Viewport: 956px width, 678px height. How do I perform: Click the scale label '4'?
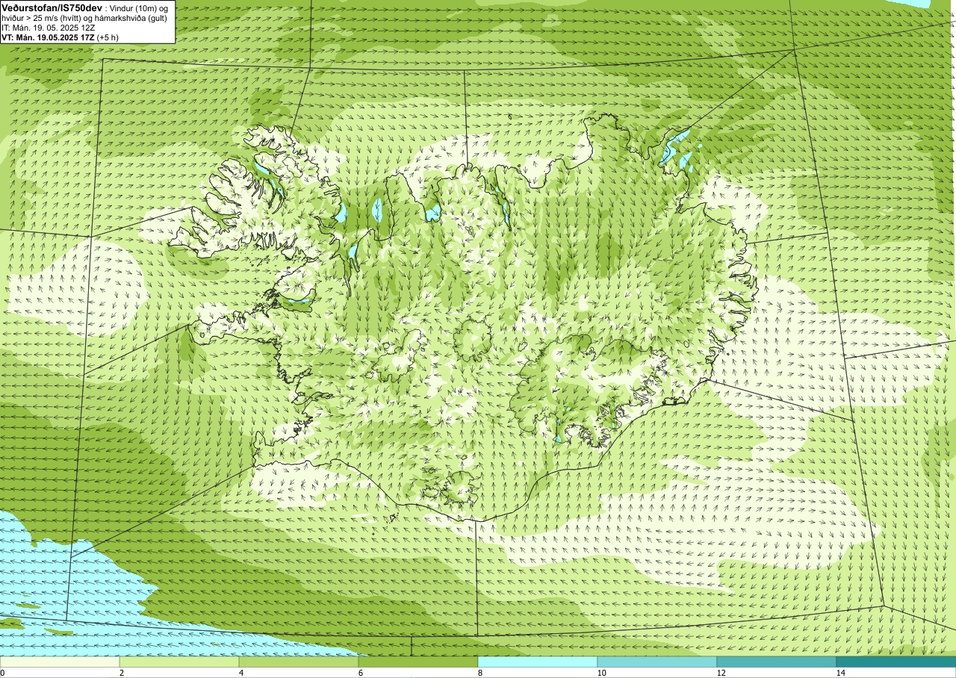click(241, 673)
